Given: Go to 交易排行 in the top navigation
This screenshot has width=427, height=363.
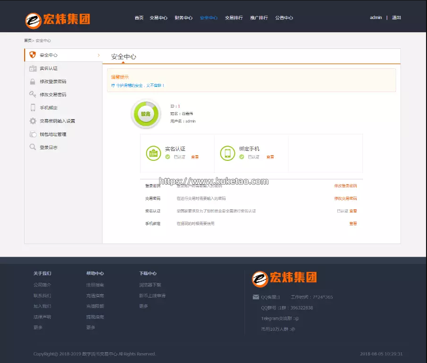Looking at the screenshot, I should click(x=233, y=18).
